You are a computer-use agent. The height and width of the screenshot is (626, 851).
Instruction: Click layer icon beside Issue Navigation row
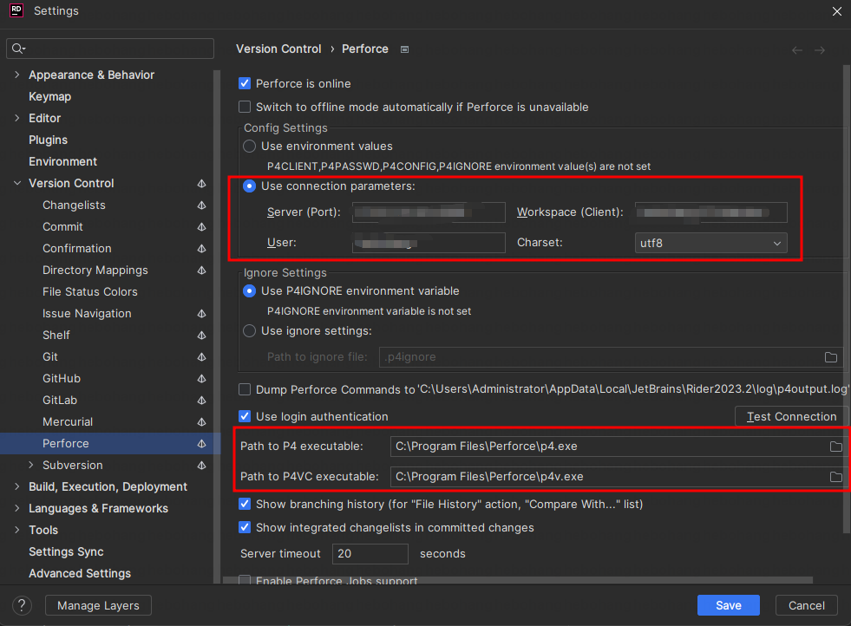[x=202, y=314]
